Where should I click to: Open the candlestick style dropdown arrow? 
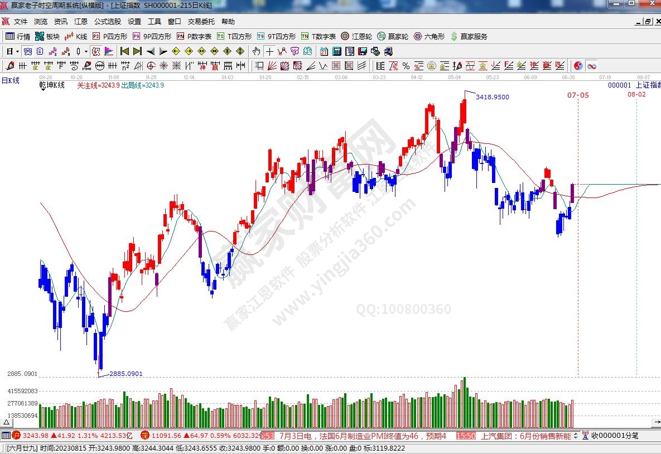[85, 51]
